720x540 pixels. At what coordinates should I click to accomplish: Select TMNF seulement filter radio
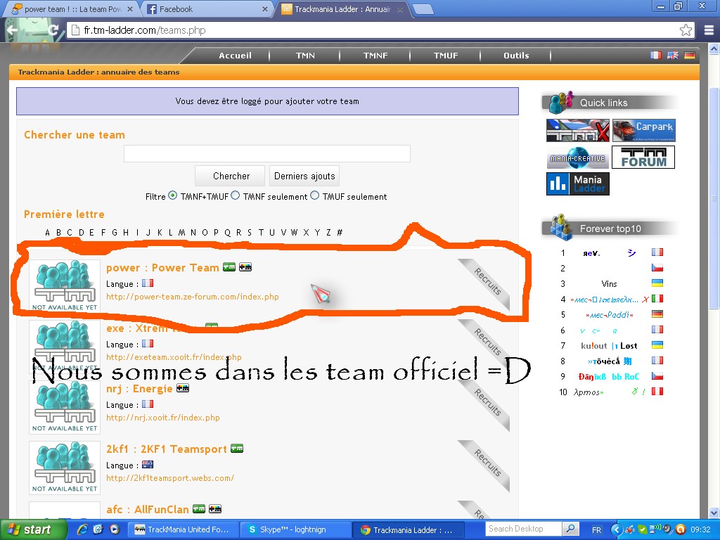235,195
